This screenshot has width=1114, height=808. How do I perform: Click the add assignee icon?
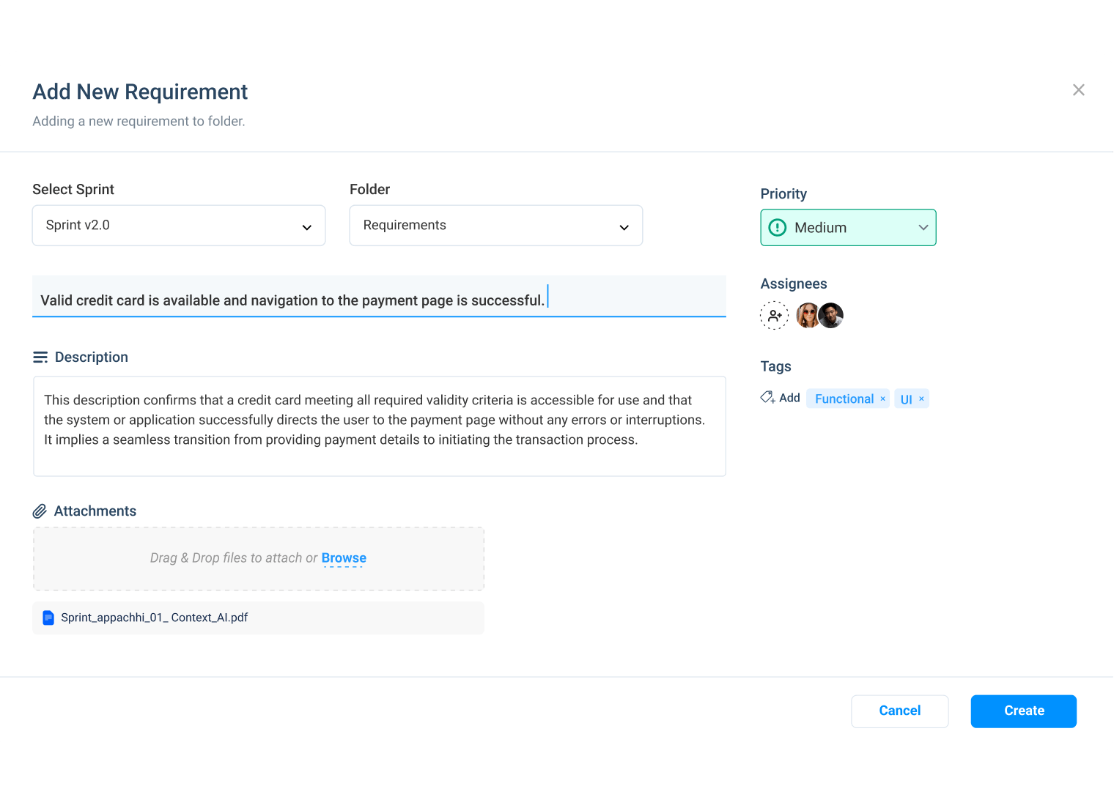[x=774, y=316]
